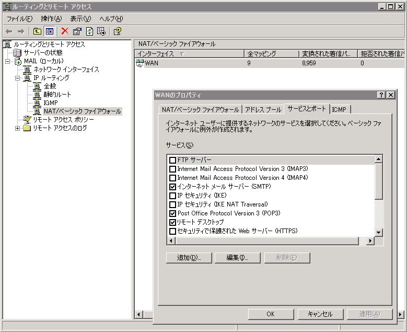Viewport: 407px width, 332px height.
Task: Expand the リモート アクセスのログ folder
Action: pos(18,128)
